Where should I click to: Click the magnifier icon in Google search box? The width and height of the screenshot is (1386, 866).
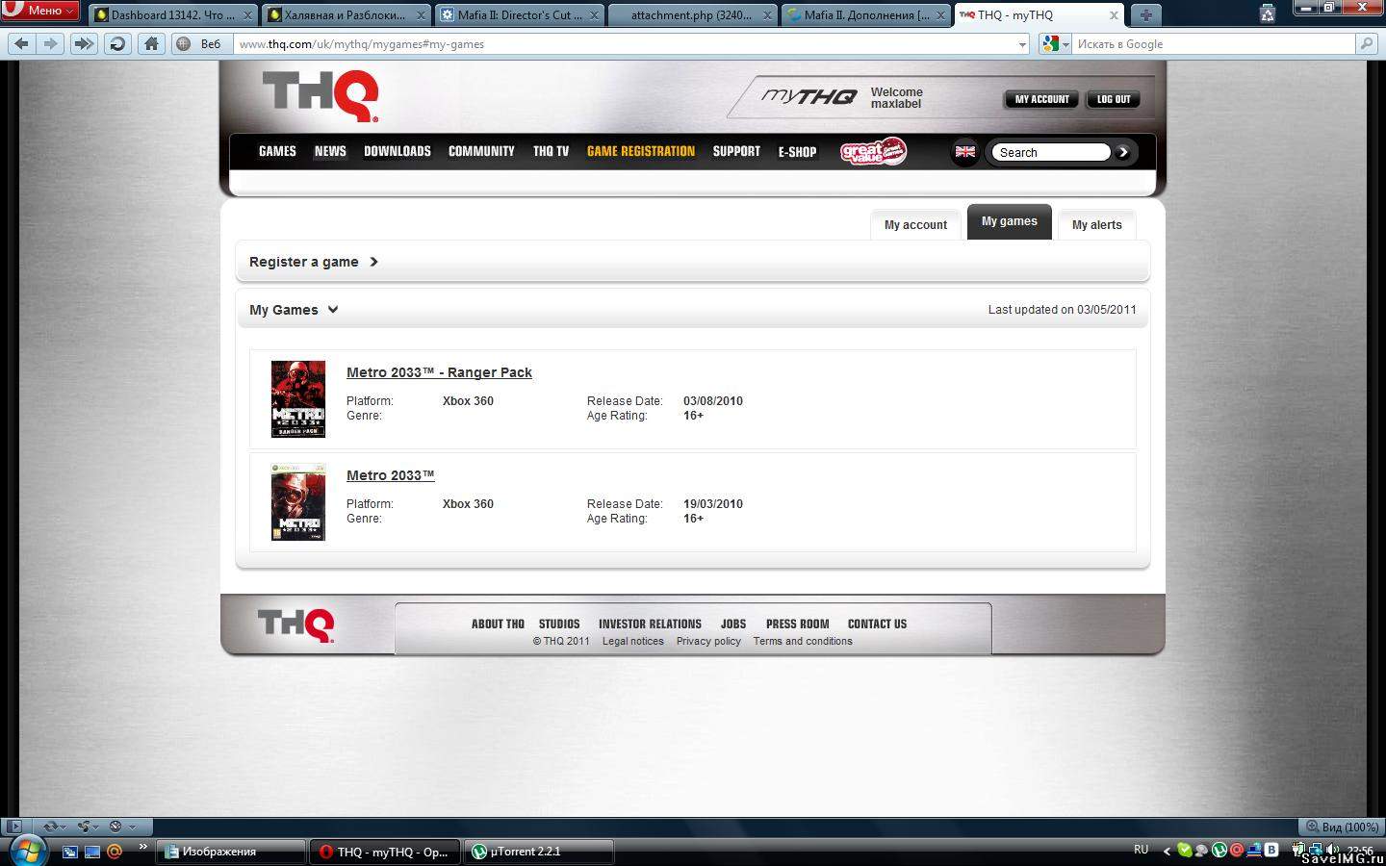(x=1366, y=43)
